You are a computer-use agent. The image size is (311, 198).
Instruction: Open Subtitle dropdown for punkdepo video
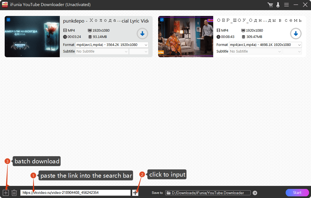[x=102, y=51]
